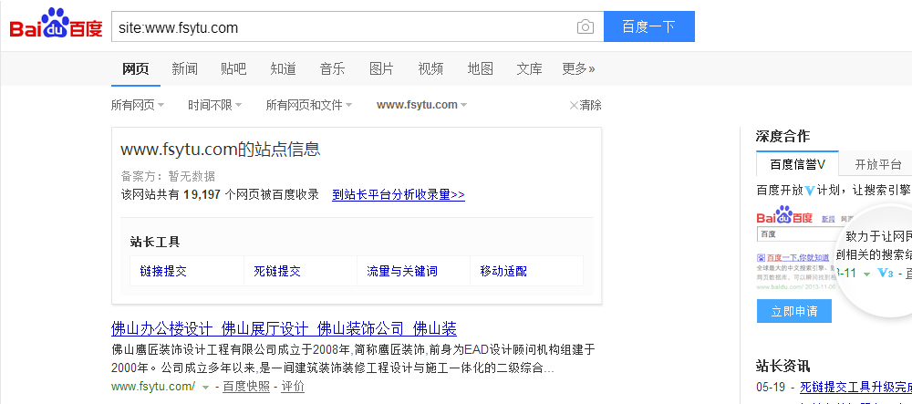The height and width of the screenshot is (404, 912).
Task: Click the 链接提交 webmaster tool
Action: coord(163,272)
